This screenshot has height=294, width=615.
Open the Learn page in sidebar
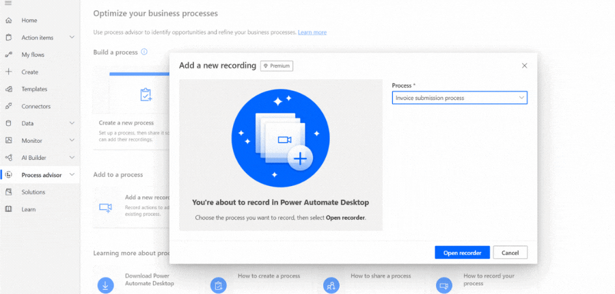pyautogui.click(x=29, y=209)
